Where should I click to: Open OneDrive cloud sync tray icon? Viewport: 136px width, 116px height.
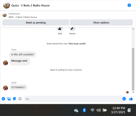pos(76,110)
